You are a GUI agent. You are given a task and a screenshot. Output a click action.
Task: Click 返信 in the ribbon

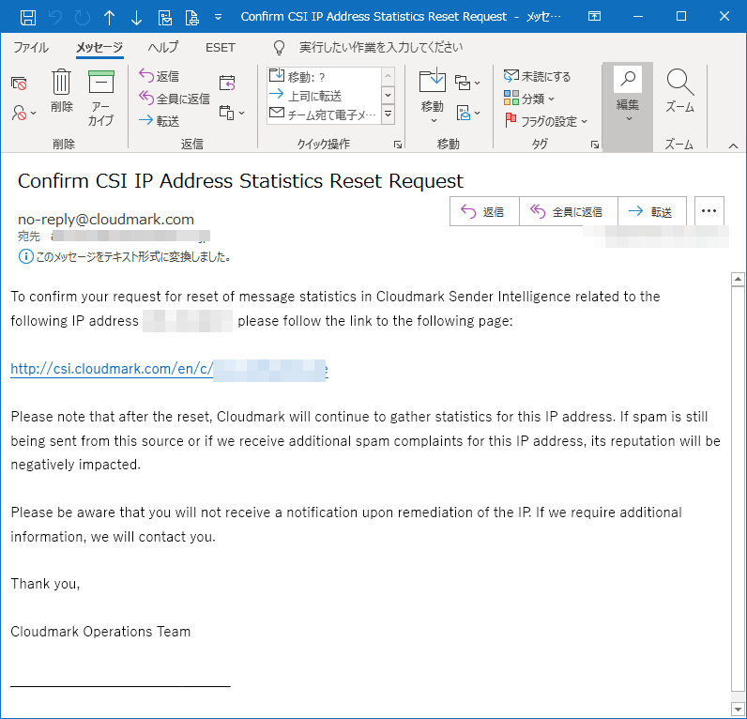160,76
